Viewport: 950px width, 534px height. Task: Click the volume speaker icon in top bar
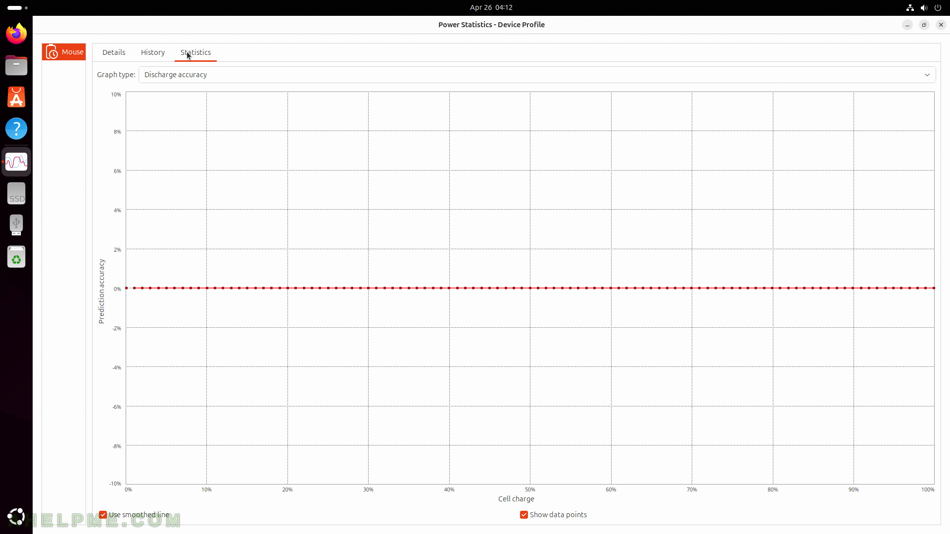click(924, 7)
